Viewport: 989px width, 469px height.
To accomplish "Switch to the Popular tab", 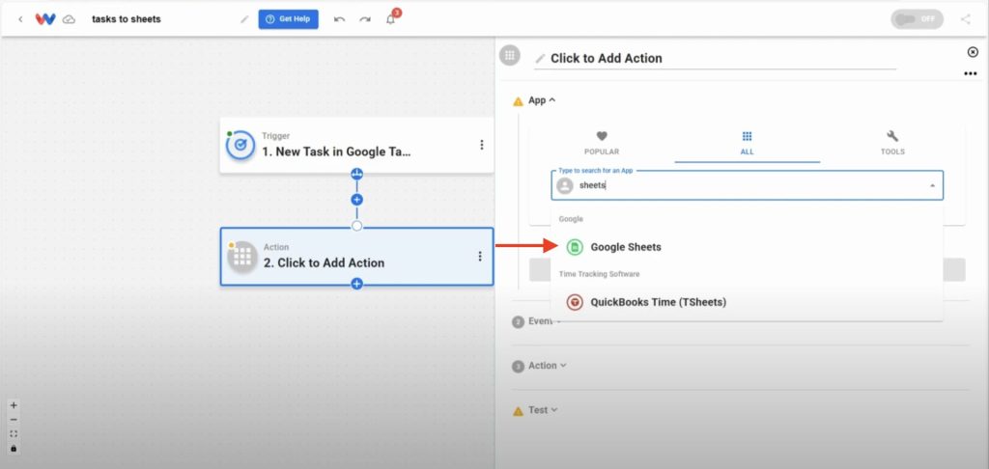I will coord(602,144).
